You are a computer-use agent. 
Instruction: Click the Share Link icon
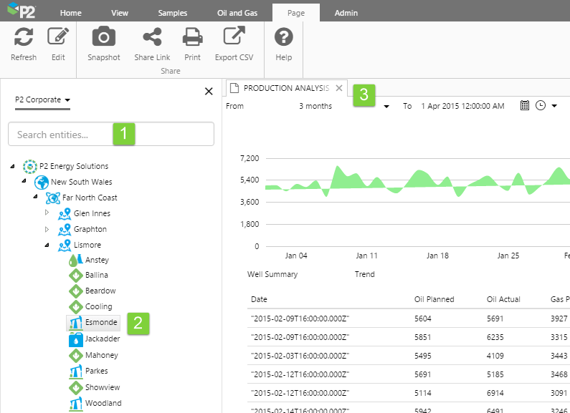(152, 37)
